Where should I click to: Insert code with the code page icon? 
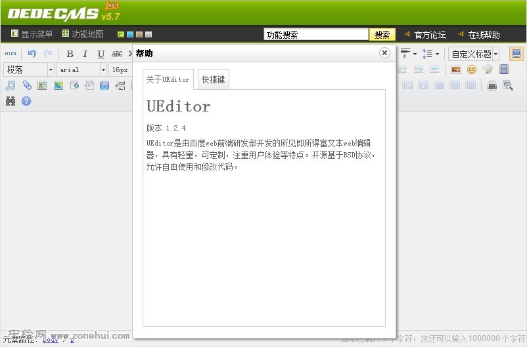click(89, 85)
